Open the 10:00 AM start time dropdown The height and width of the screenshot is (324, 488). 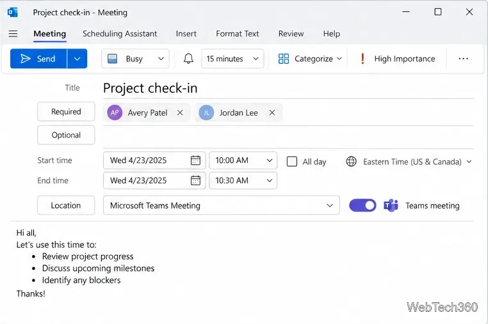[x=270, y=160]
